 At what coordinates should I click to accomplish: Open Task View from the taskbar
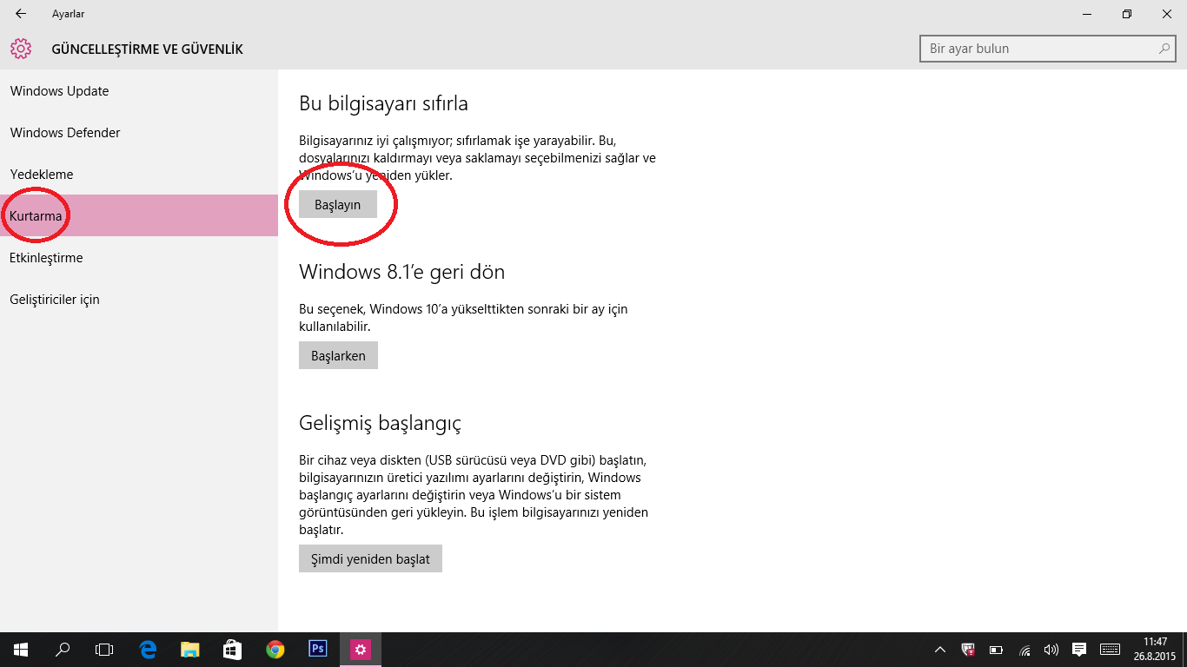(x=104, y=650)
